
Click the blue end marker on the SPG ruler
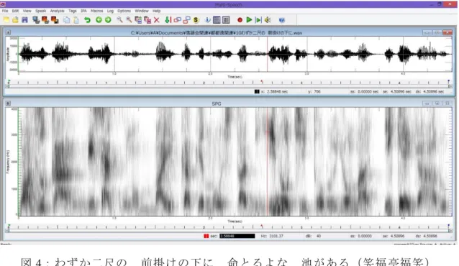448,225
